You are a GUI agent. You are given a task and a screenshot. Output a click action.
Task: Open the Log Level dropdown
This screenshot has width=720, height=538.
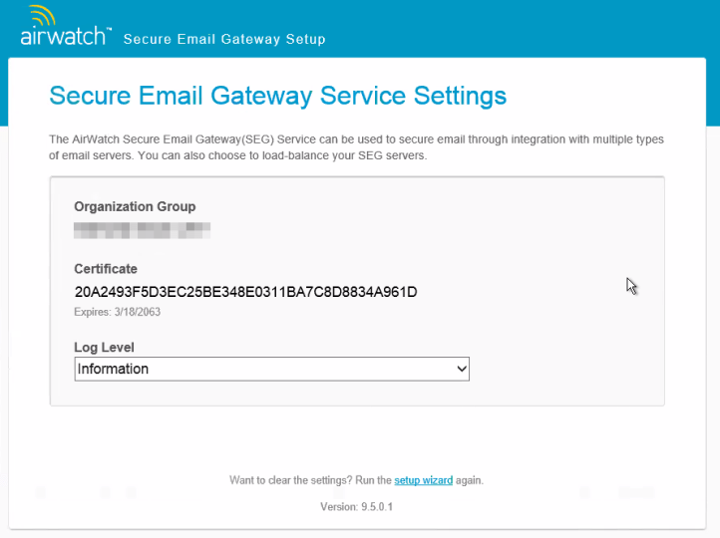pos(271,369)
